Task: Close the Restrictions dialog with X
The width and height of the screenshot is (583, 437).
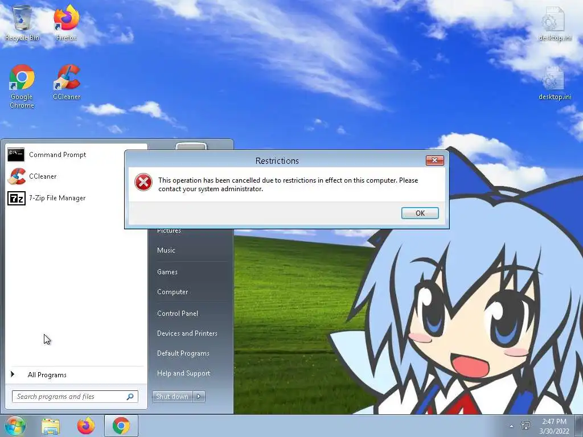Action: point(434,160)
